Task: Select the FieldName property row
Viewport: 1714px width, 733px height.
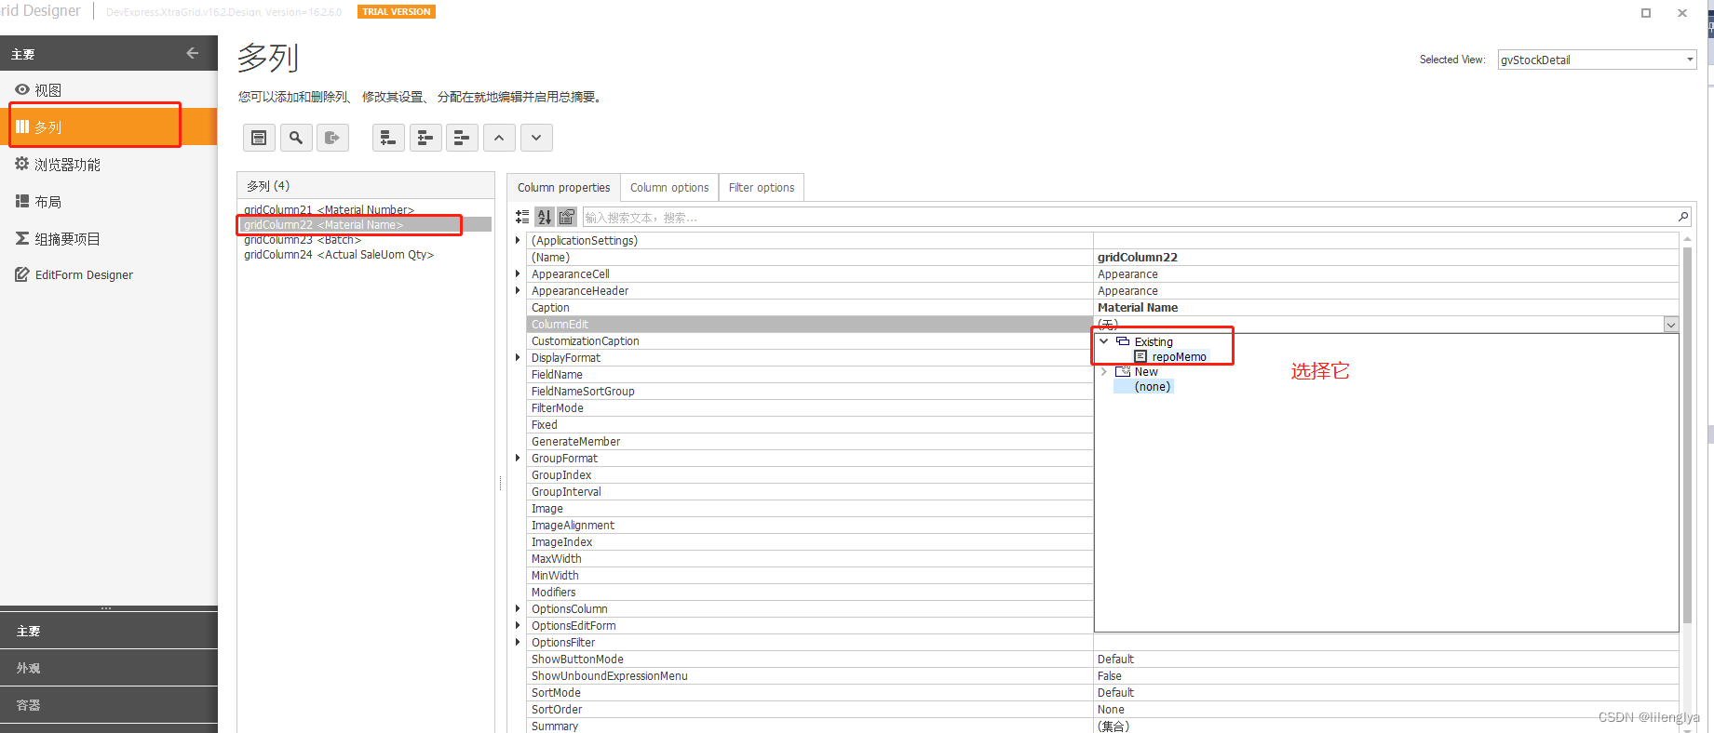Action: (810, 375)
